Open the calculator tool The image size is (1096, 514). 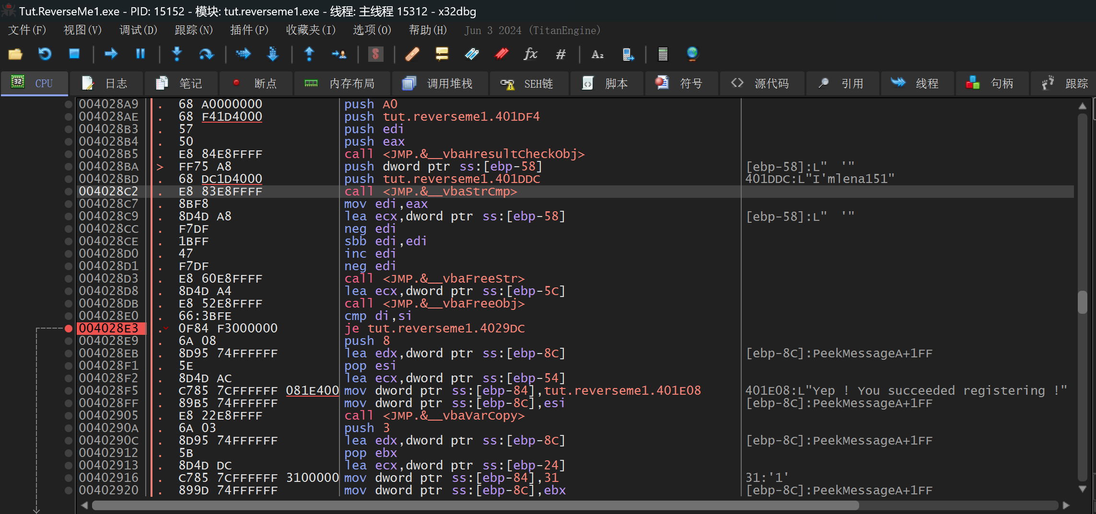pos(663,54)
